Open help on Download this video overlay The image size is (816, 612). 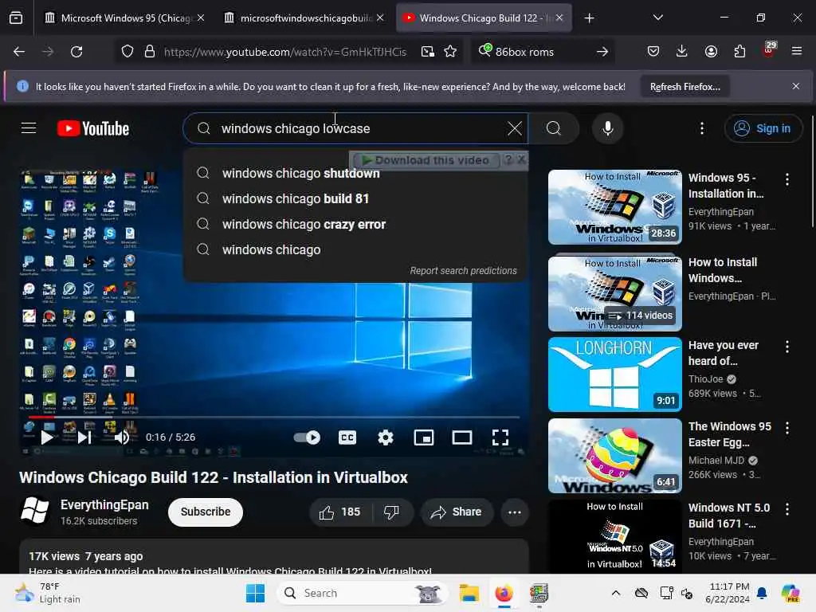coord(508,159)
